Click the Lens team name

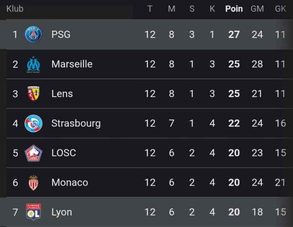coord(62,94)
